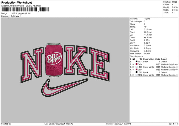This screenshot has height=126, width=179.
Task: Select the black swatch beside stitch count 382
Action: (x=136, y=72)
